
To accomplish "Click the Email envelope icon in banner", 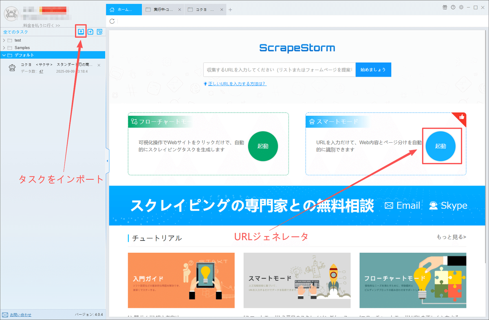I will (x=389, y=206).
